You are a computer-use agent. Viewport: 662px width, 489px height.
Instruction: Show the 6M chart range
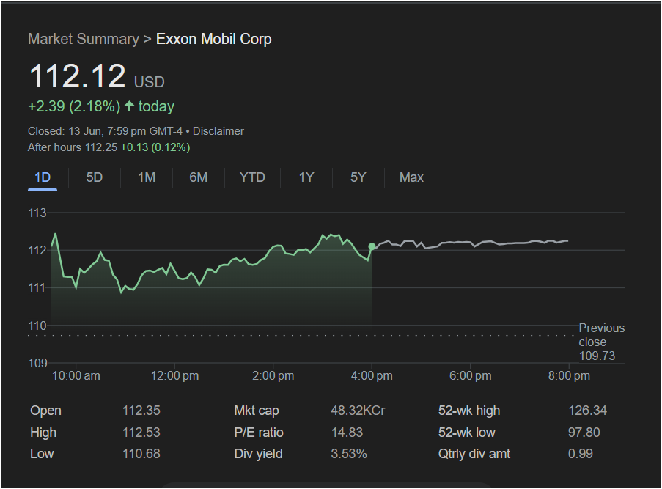[x=199, y=177]
